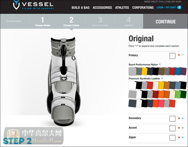Expand the Zipper section with plus
188x147 pixels.
point(183,137)
